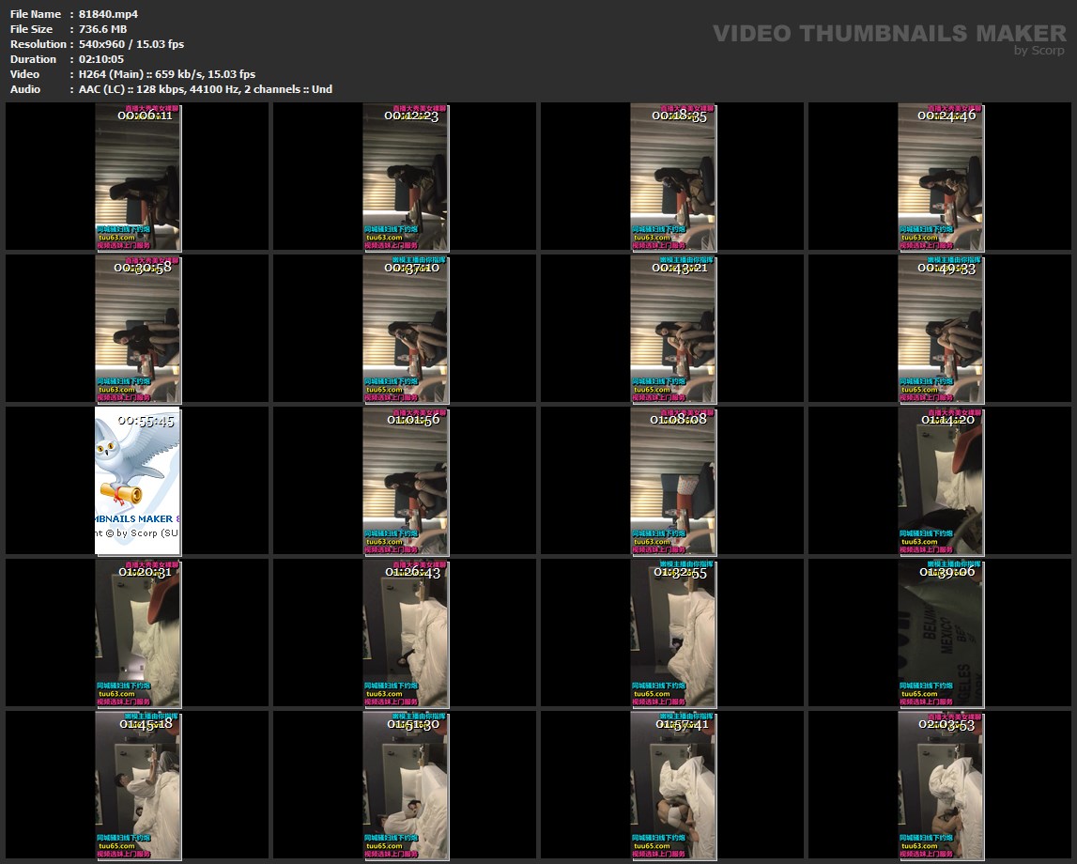1077x864 pixels.
Task: Click the thumbnail at 01:39:06
Action: [x=941, y=633]
